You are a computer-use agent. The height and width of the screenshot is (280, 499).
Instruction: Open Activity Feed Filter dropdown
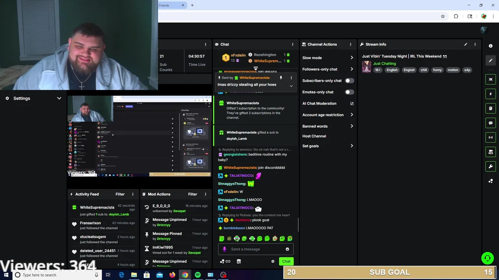tap(120, 194)
